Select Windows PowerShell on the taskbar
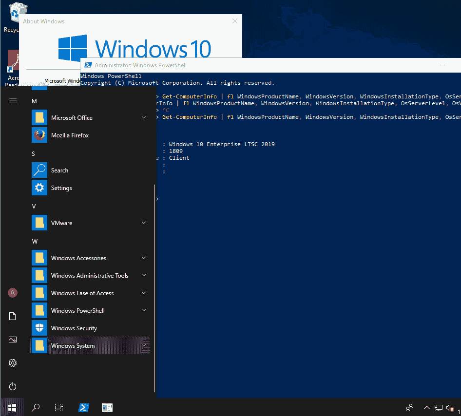 click(x=83, y=407)
